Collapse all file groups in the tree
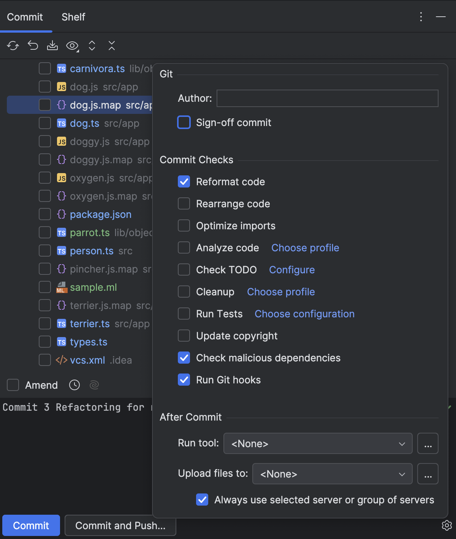The height and width of the screenshot is (539, 456). tap(111, 46)
